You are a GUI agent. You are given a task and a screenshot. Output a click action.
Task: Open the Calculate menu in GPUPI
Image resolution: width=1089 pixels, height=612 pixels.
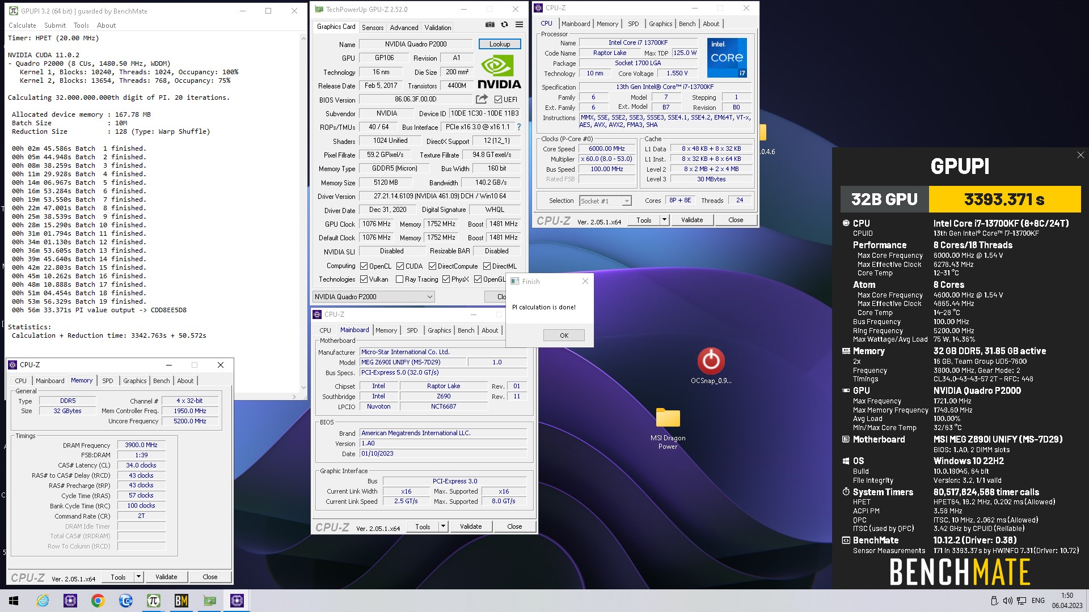tap(22, 25)
